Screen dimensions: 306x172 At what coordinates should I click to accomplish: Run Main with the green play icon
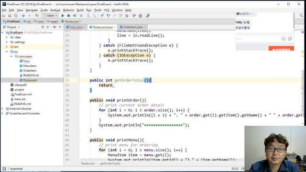(x=63, y=16)
